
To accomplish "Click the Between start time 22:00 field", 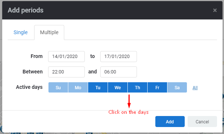I will click(x=66, y=72).
